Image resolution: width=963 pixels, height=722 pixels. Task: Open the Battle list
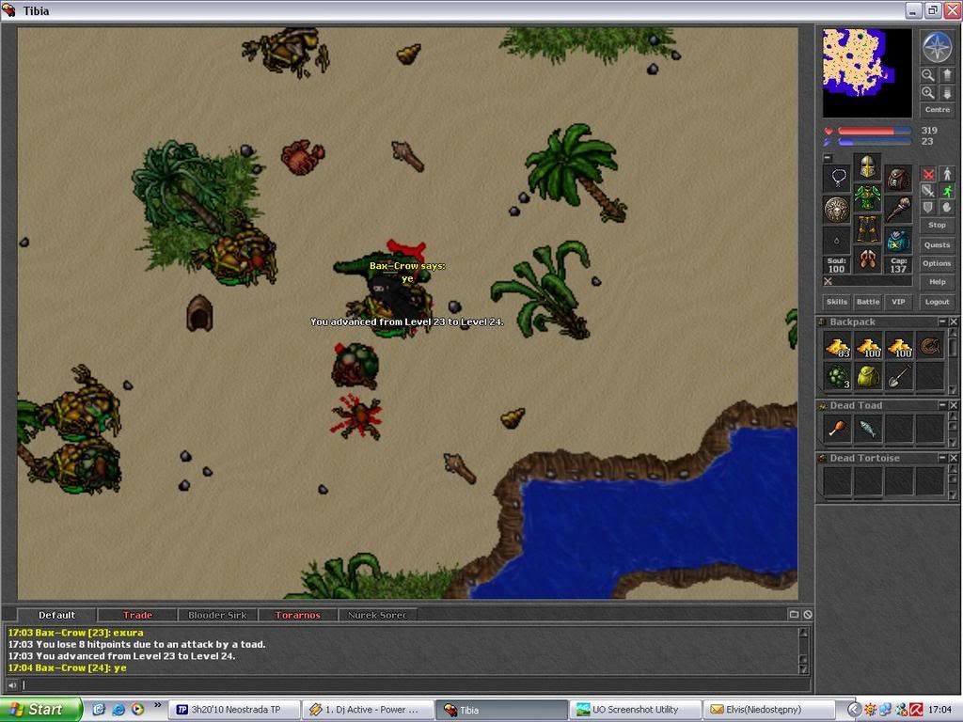tap(868, 302)
